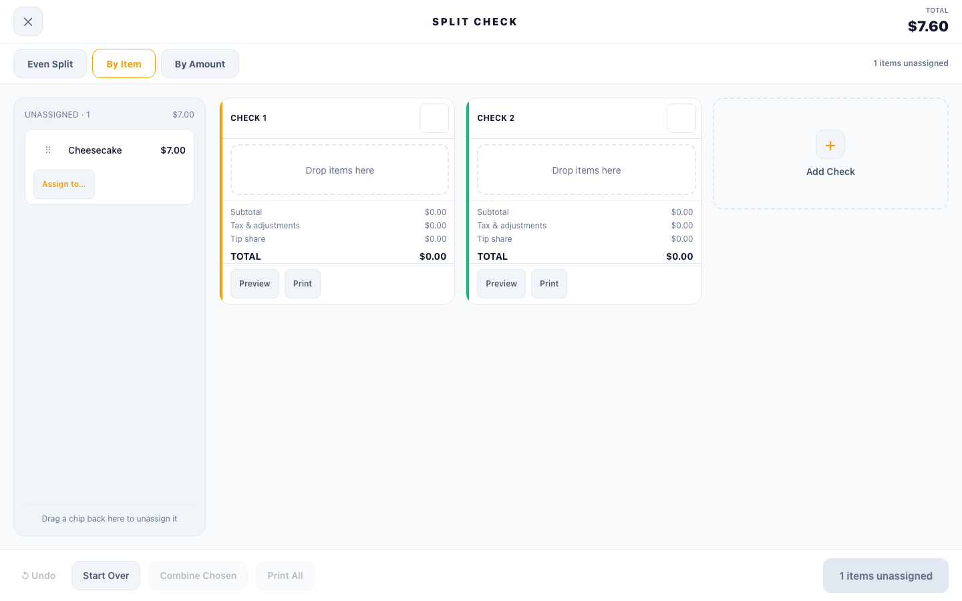962x601 pixels.
Task: Switch to Even Split mode
Action: 50,63
